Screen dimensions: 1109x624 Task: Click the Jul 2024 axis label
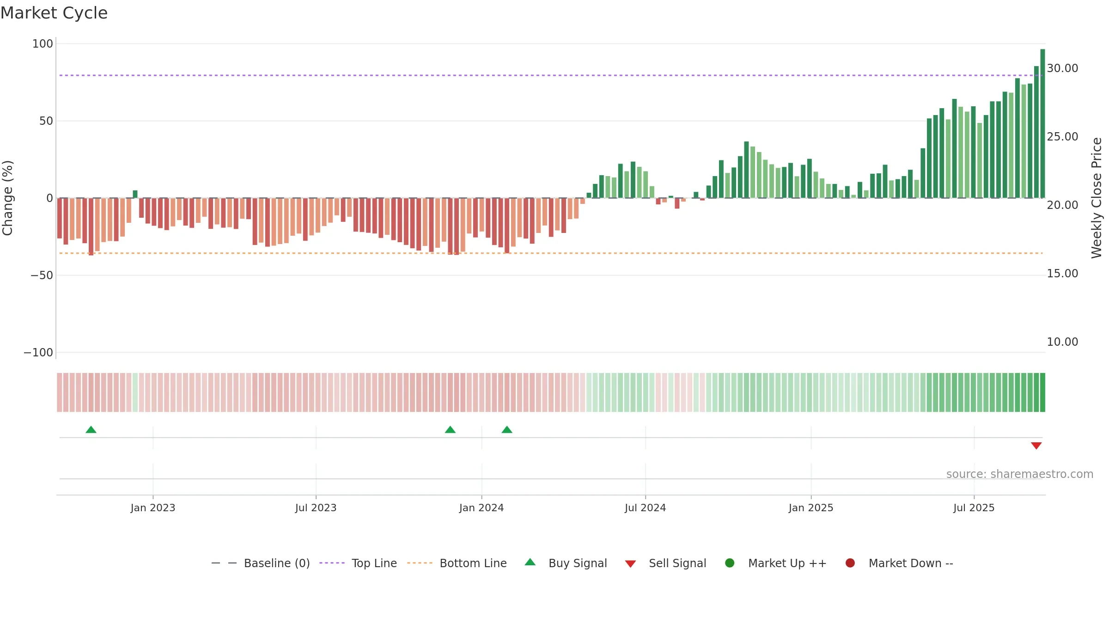[x=646, y=508]
